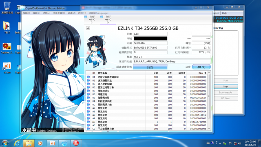Open Recycle Bin desktop icon
261x147 pixels.
click(x=7, y=7)
